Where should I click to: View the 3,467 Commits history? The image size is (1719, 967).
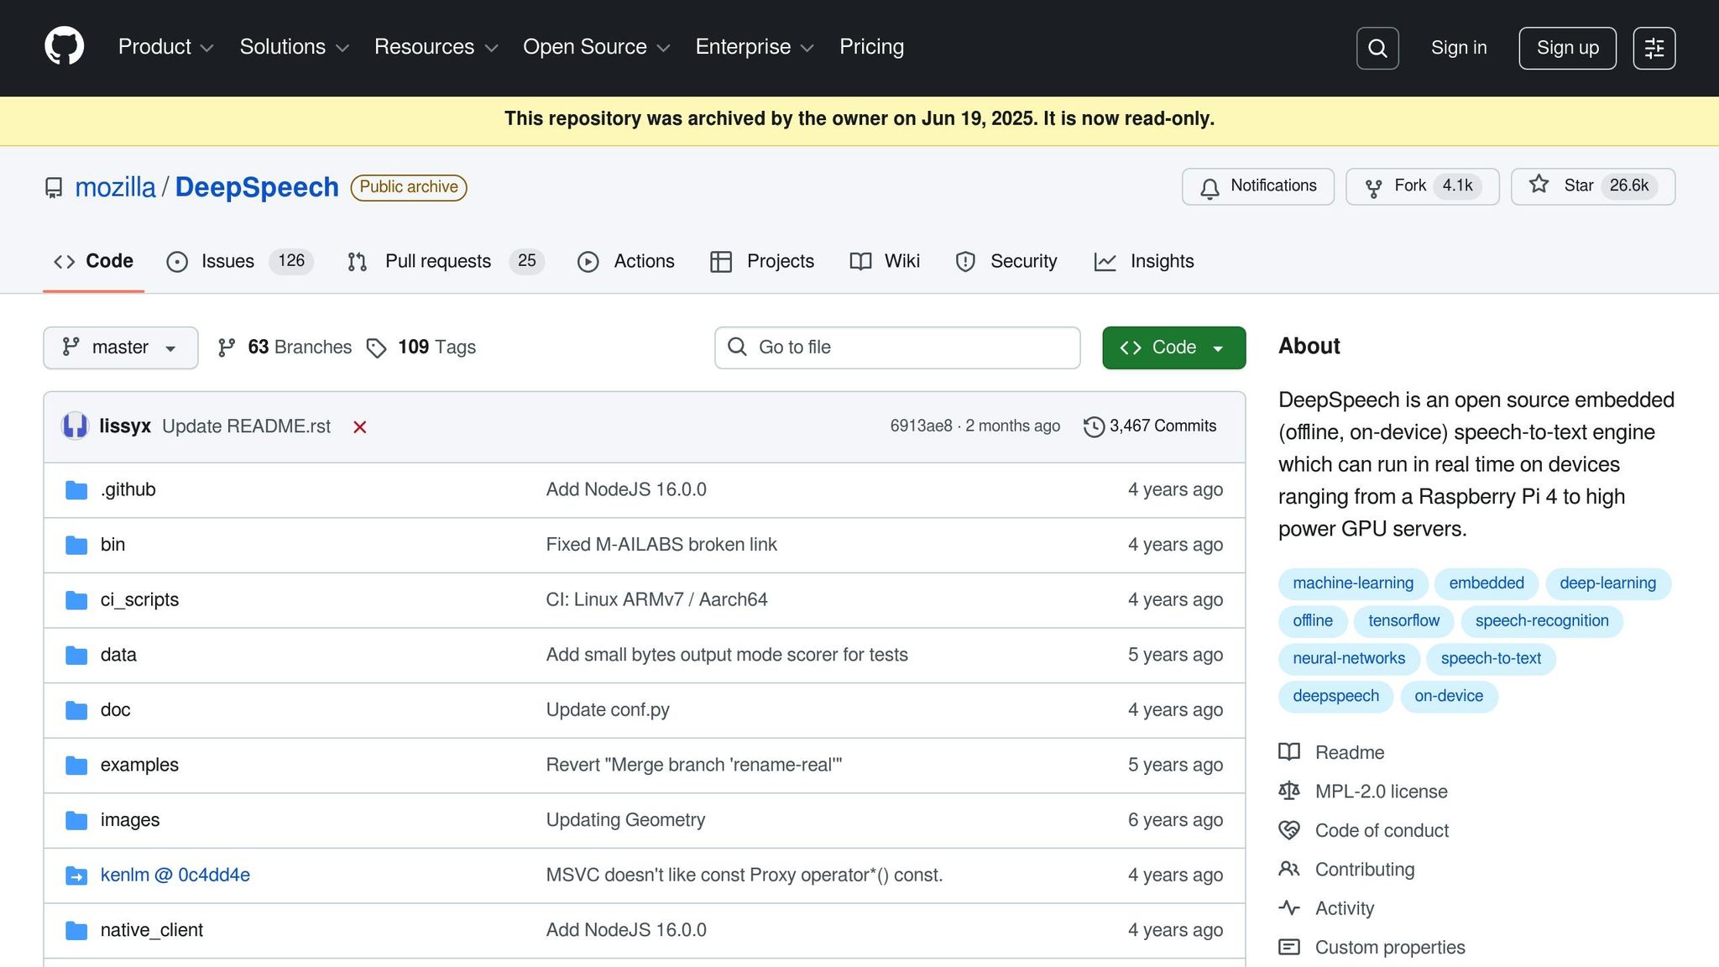pyautogui.click(x=1150, y=426)
